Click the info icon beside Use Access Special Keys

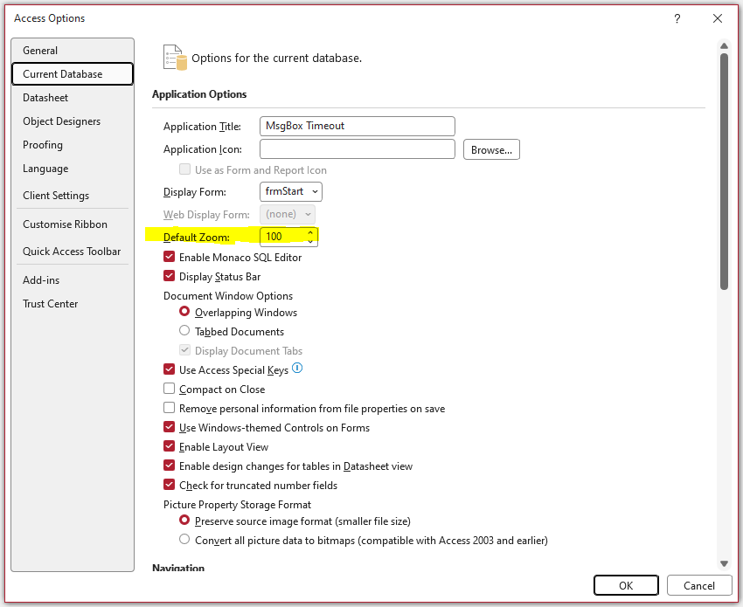coord(297,369)
